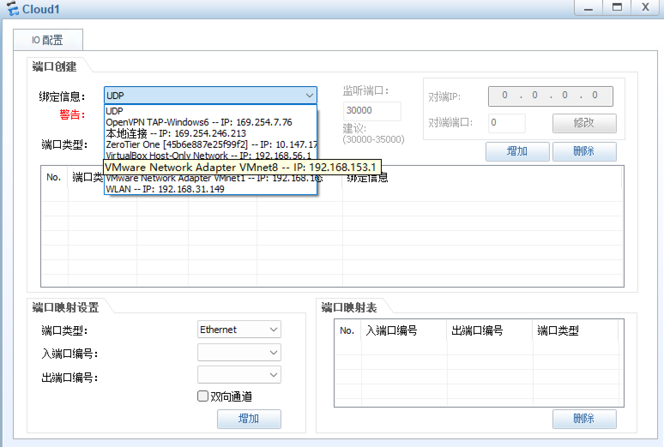Viewport: 664px width, 447px height.
Task: Click the 增加 button in 端口创建 section
Action: [517, 151]
